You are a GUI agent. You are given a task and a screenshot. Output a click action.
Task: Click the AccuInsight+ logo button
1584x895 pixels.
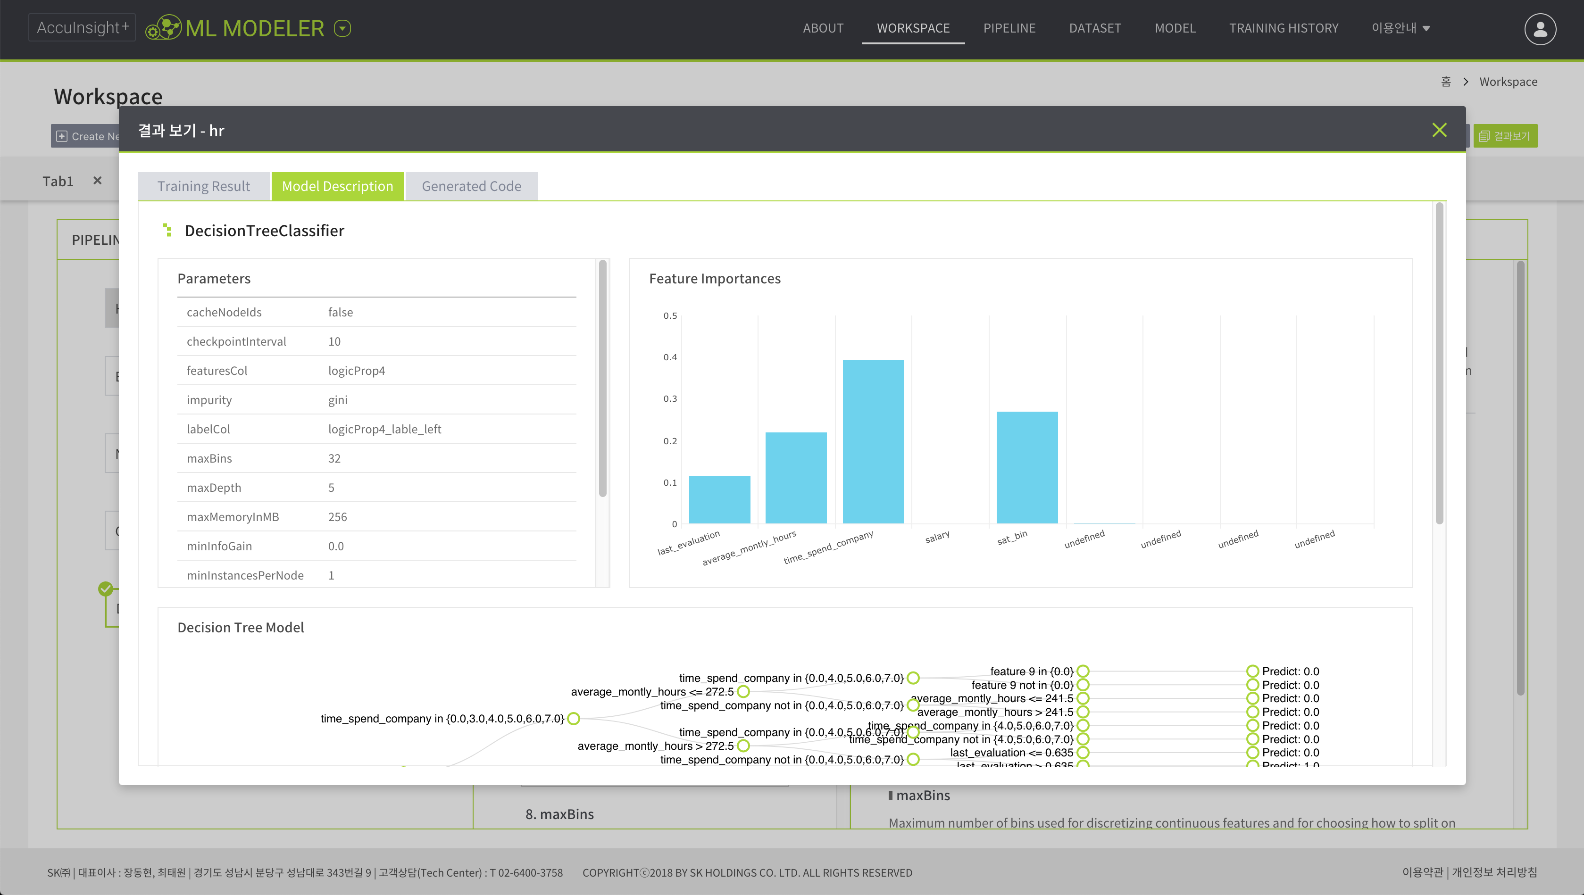point(82,28)
